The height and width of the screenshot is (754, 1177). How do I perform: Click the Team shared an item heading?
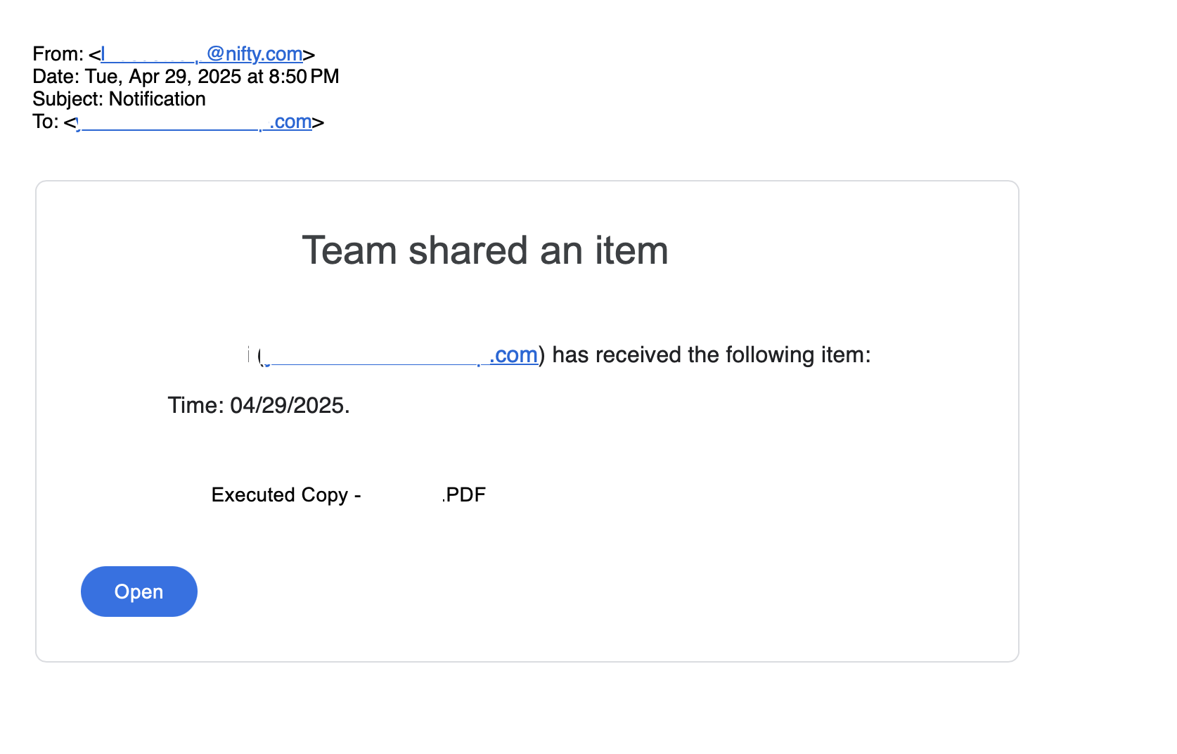pyautogui.click(x=485, y=250)
